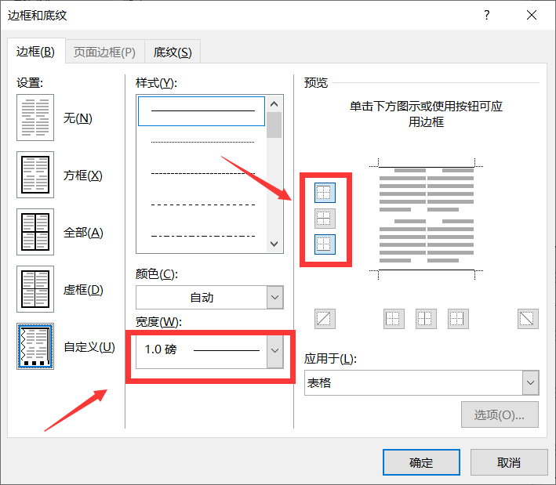556x485 pixels.
Task: Open the 宽度 width dropdown arrow
Action: 275,350
